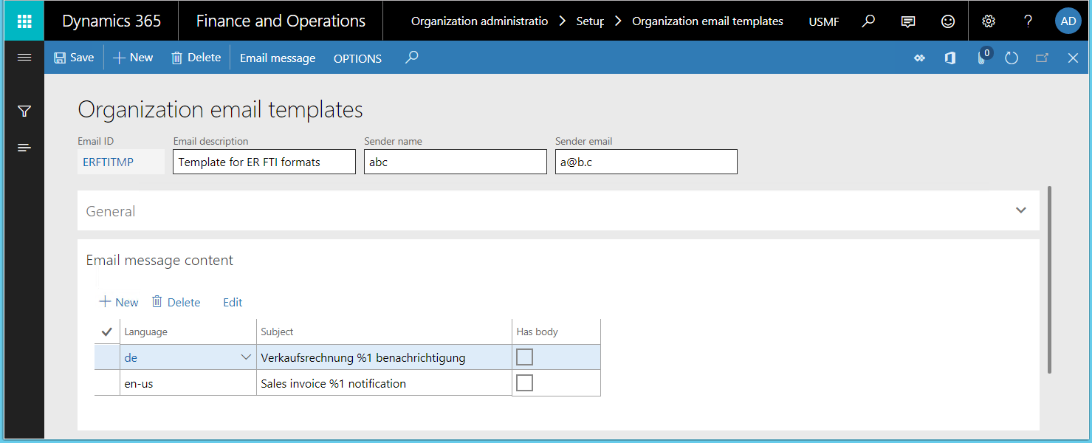Screen dimensions: 1092x443
Task: Expand the filter pane icon on the left
Action: [24, 110]
